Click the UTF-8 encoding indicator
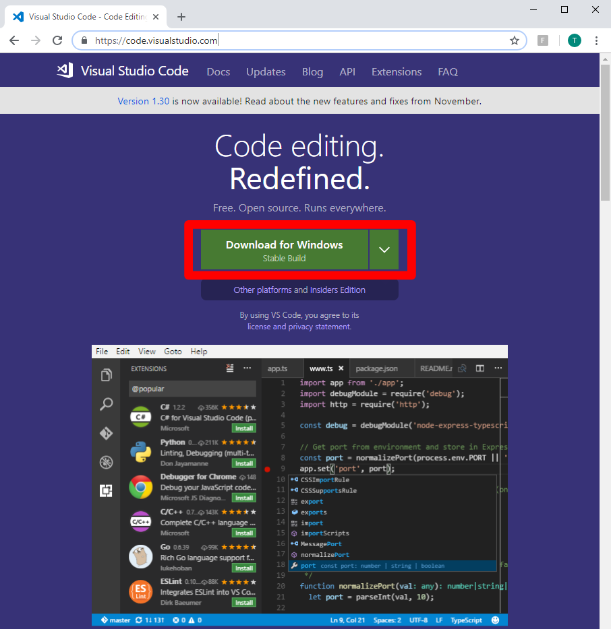The height and width of the screenshot is (629, 611). pos(418,620)
